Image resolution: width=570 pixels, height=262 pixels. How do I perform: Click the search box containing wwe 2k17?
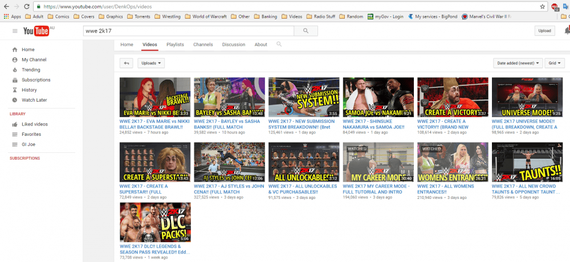tap(188, 31)
